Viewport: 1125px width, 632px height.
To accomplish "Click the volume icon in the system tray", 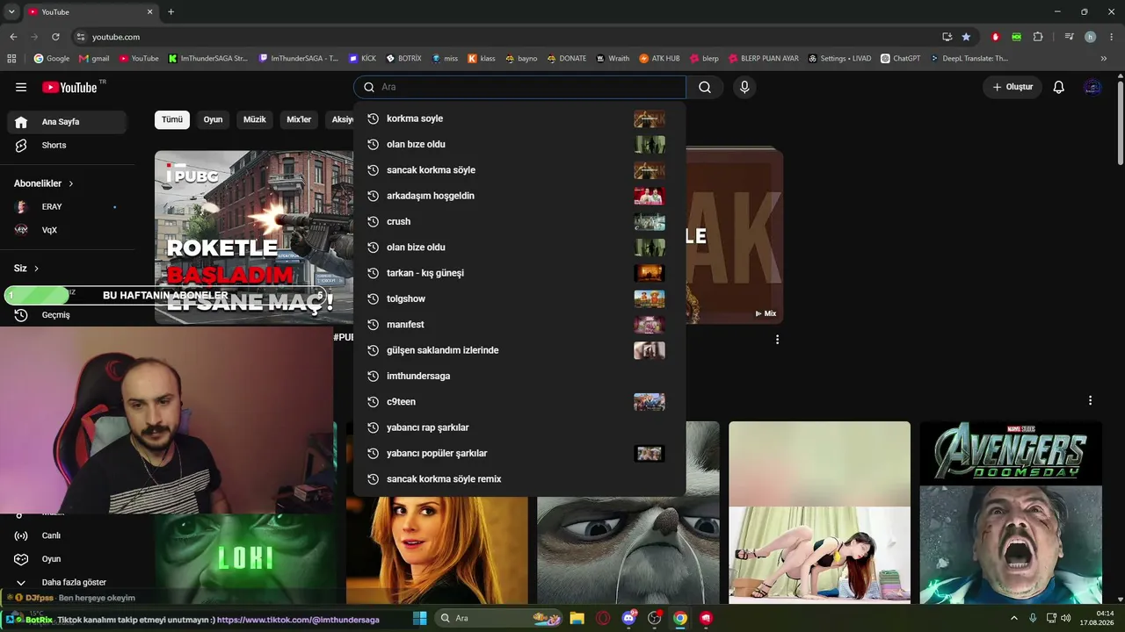I will [1065, 618].
